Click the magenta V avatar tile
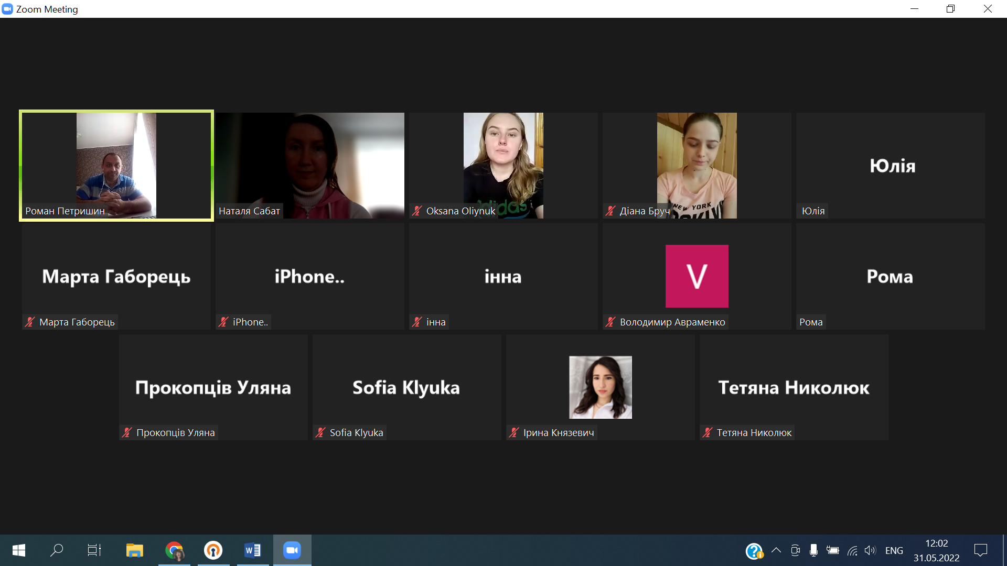Viewport: 1007px width, 566px height. pos(697,276)
